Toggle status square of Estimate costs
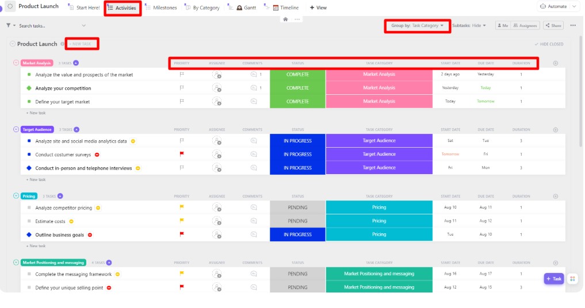The image size is (585, 308). [29, 221]
